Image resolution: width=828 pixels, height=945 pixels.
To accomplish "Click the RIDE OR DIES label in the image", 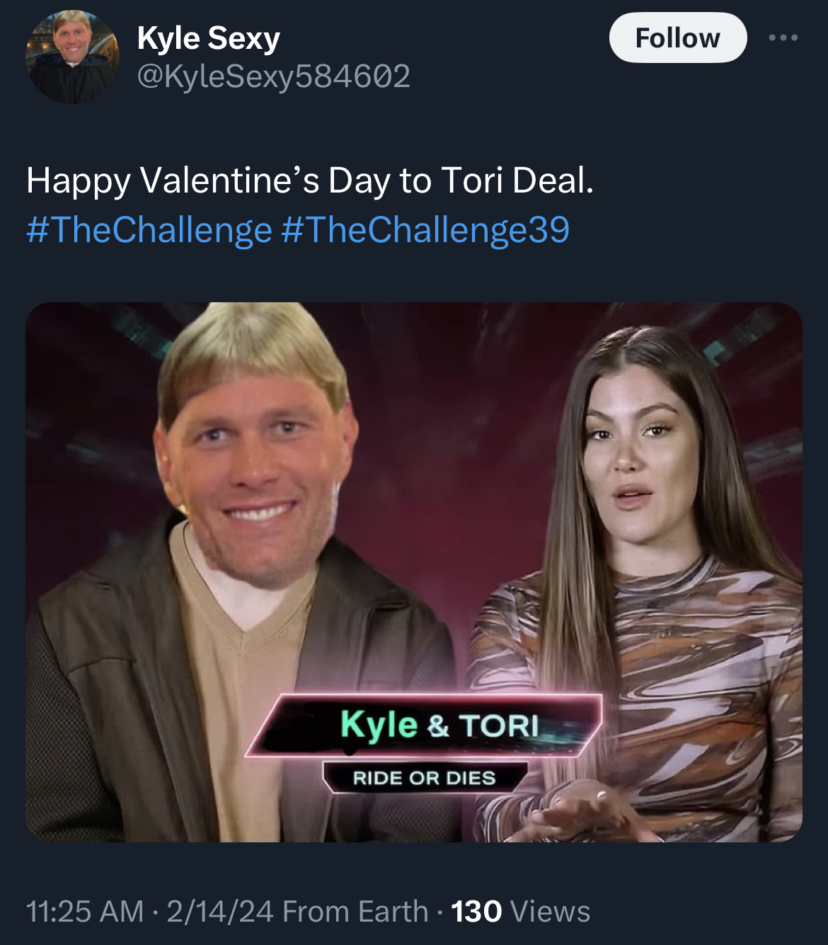I will [425, 778].
